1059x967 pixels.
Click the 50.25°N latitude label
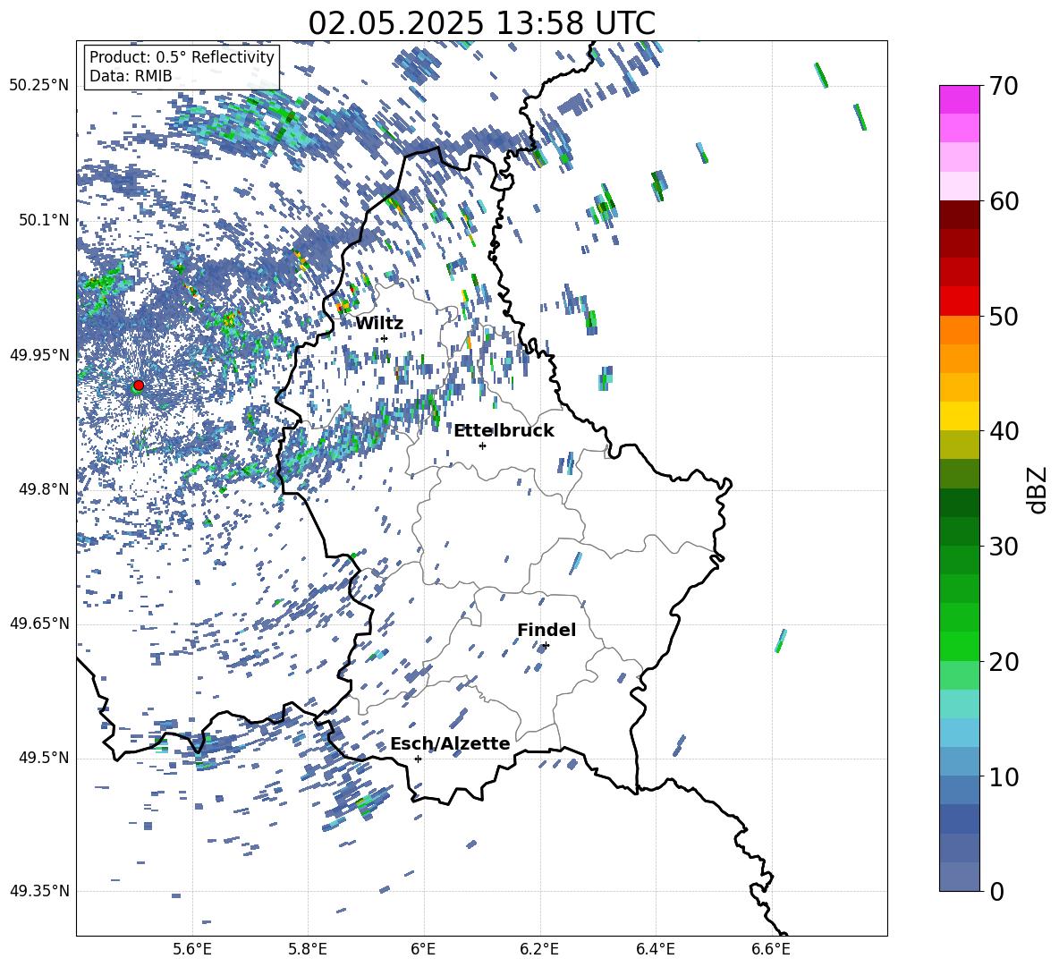[x=39, y=86]
